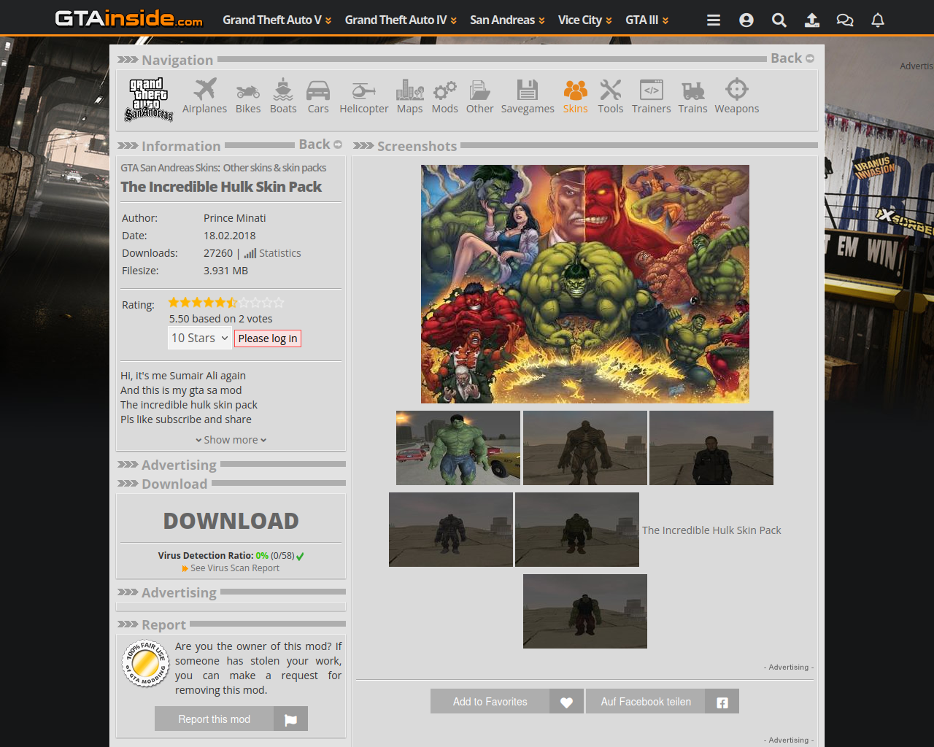Open the notifications bell icon
Image resolution: width=934 pixels, height=747 pixels.
click(878, 20)
